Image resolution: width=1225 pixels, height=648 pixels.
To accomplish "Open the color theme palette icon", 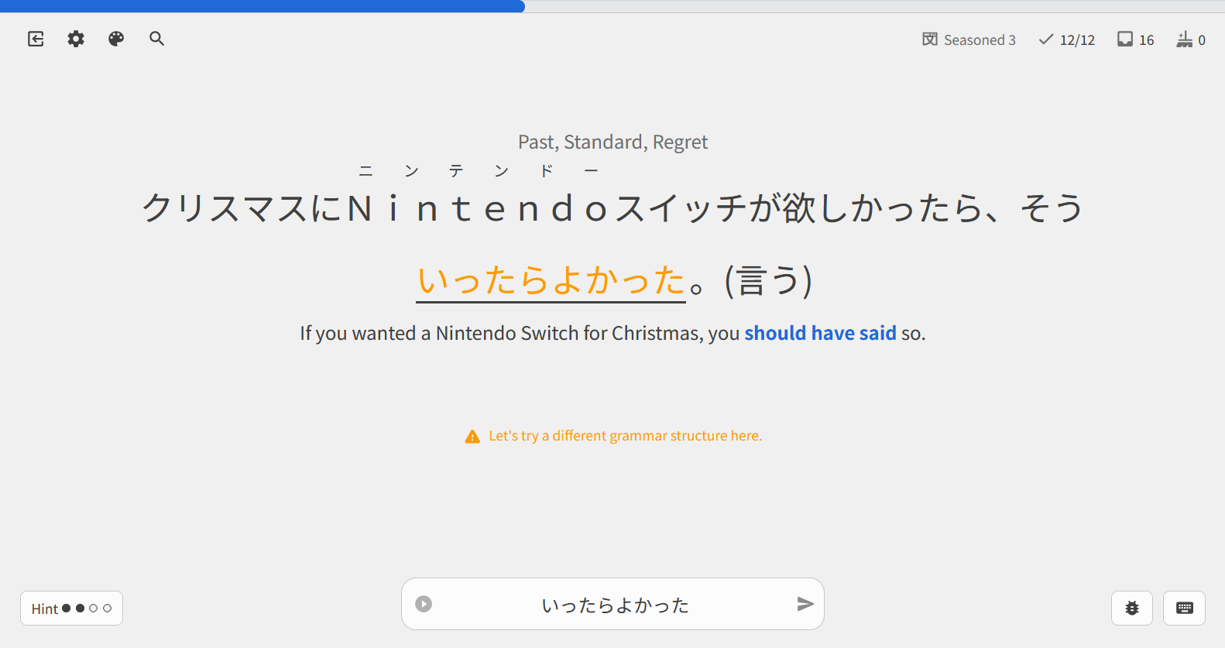I will click(x=116, y=39).
